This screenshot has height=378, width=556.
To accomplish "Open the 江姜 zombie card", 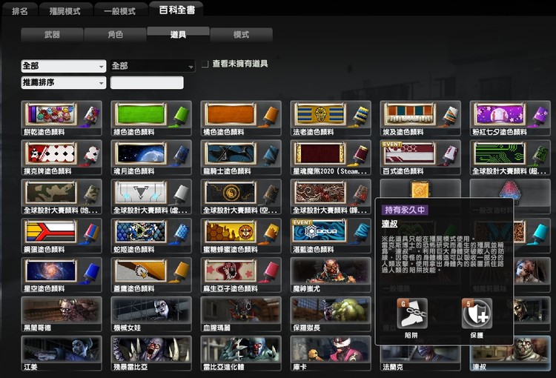I will pos(62,354).
